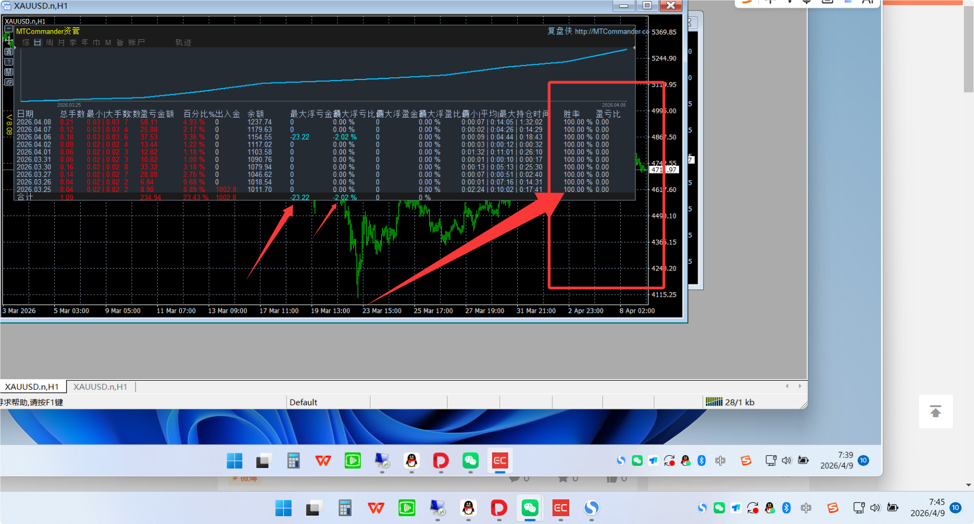
Task: Click the 2026.03.25 date row
Action: [x=34, y=190]
